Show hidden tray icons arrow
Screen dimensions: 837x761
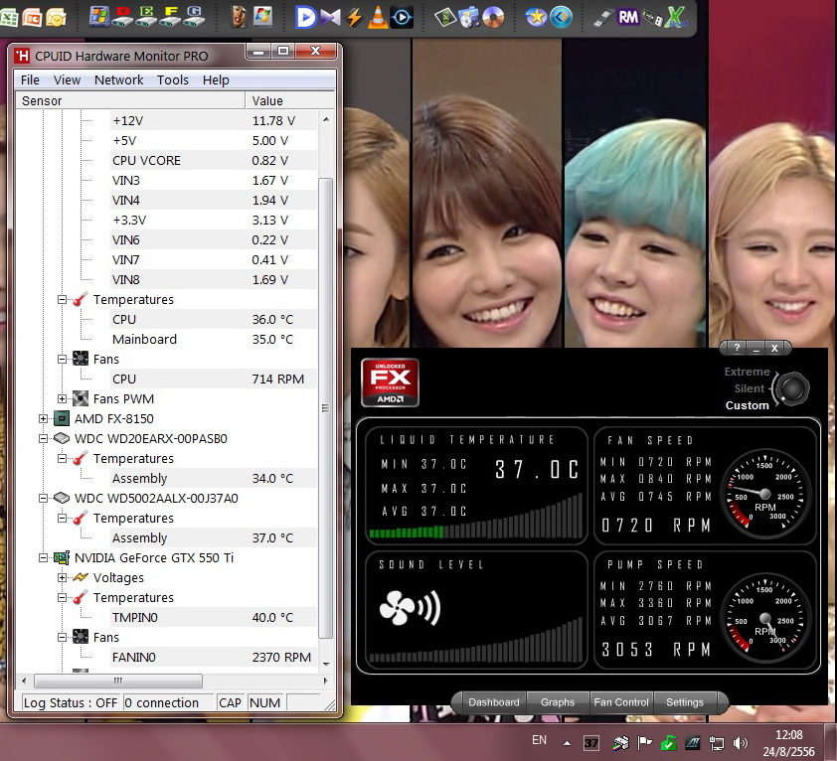(567, 742)
